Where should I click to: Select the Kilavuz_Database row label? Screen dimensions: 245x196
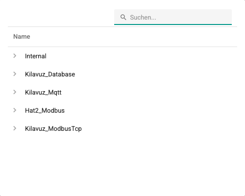point(50,74)
